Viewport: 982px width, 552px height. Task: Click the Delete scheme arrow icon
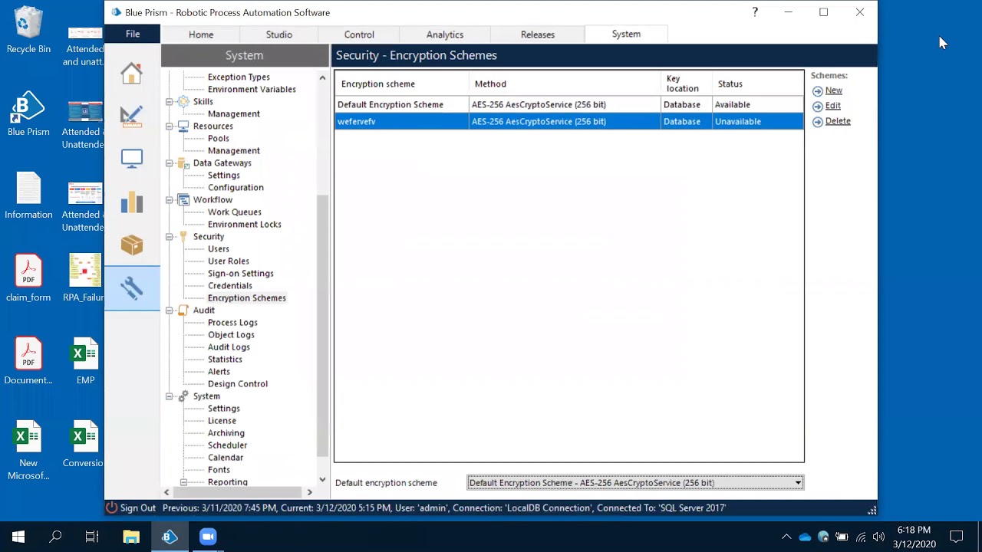tap(817, 122)
